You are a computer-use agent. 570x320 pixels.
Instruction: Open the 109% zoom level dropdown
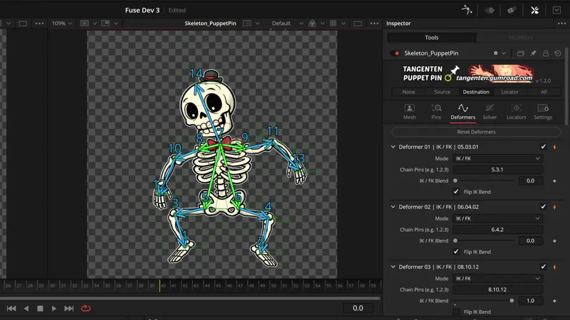pyautogui.click(x=62, y=23)
